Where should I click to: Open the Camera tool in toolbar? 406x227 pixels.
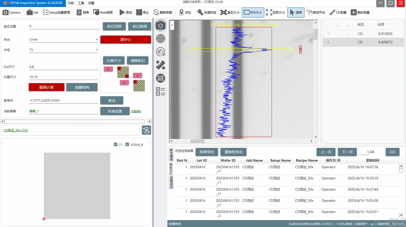[11, 13]
